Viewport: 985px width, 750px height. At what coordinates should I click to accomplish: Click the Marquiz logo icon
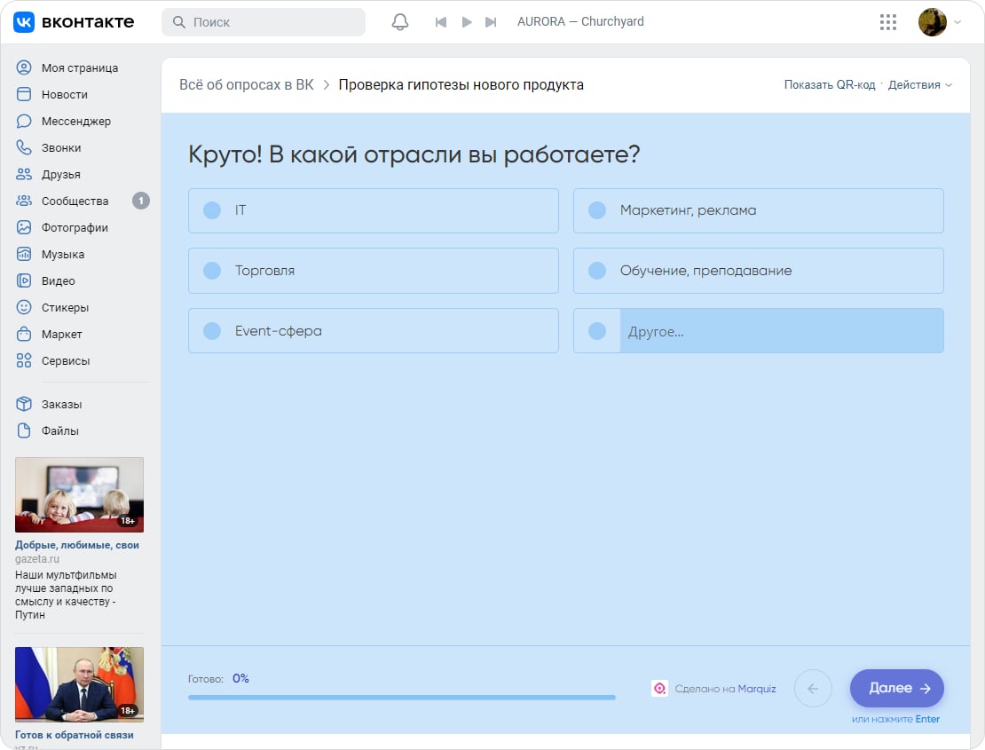(659, 688)
